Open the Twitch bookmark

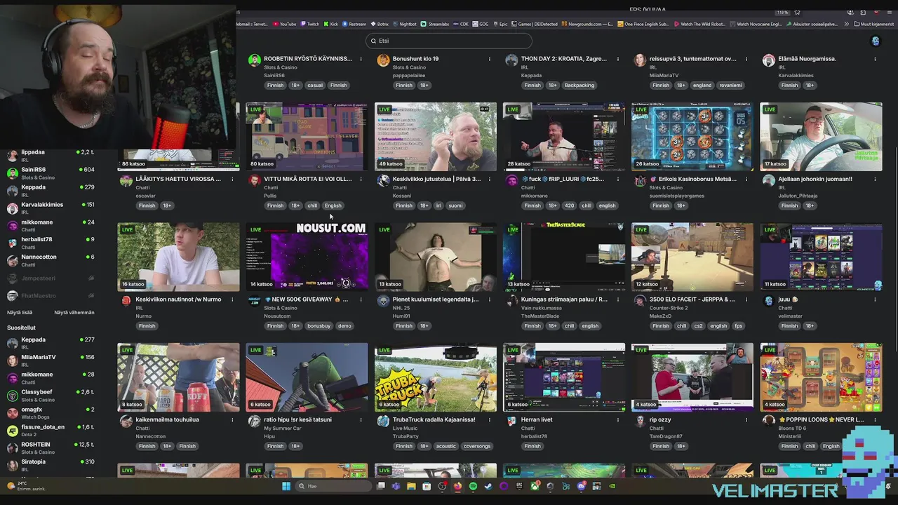click(309, 24)
